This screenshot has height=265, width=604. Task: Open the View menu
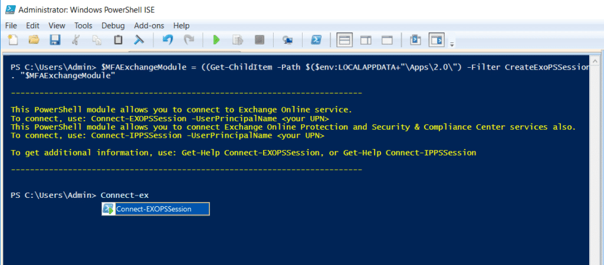[x=57, y=26]
